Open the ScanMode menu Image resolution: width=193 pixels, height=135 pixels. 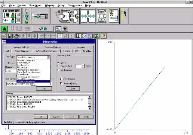(x=36, y=5)
